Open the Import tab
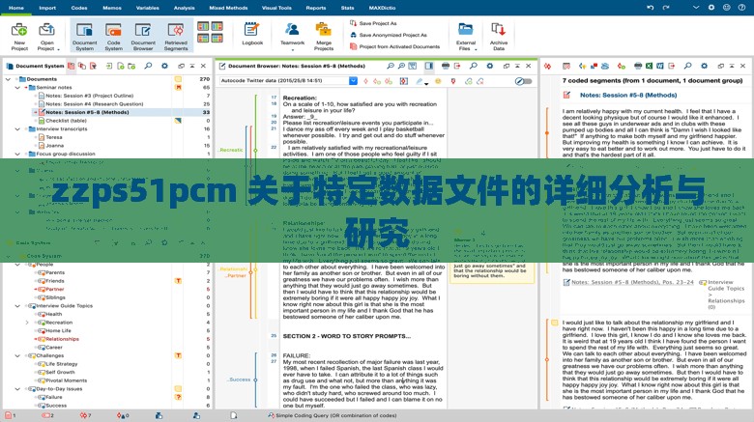The height and width of the screenshot is (422, 754). pyautogui.click(x=47, y=8)
